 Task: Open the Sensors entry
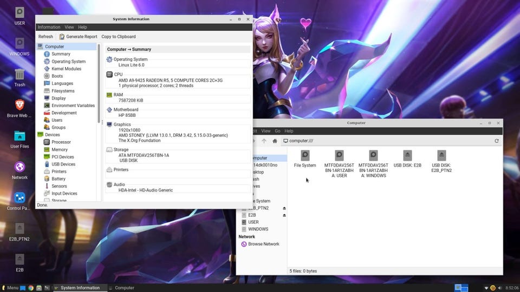(59, 186)
